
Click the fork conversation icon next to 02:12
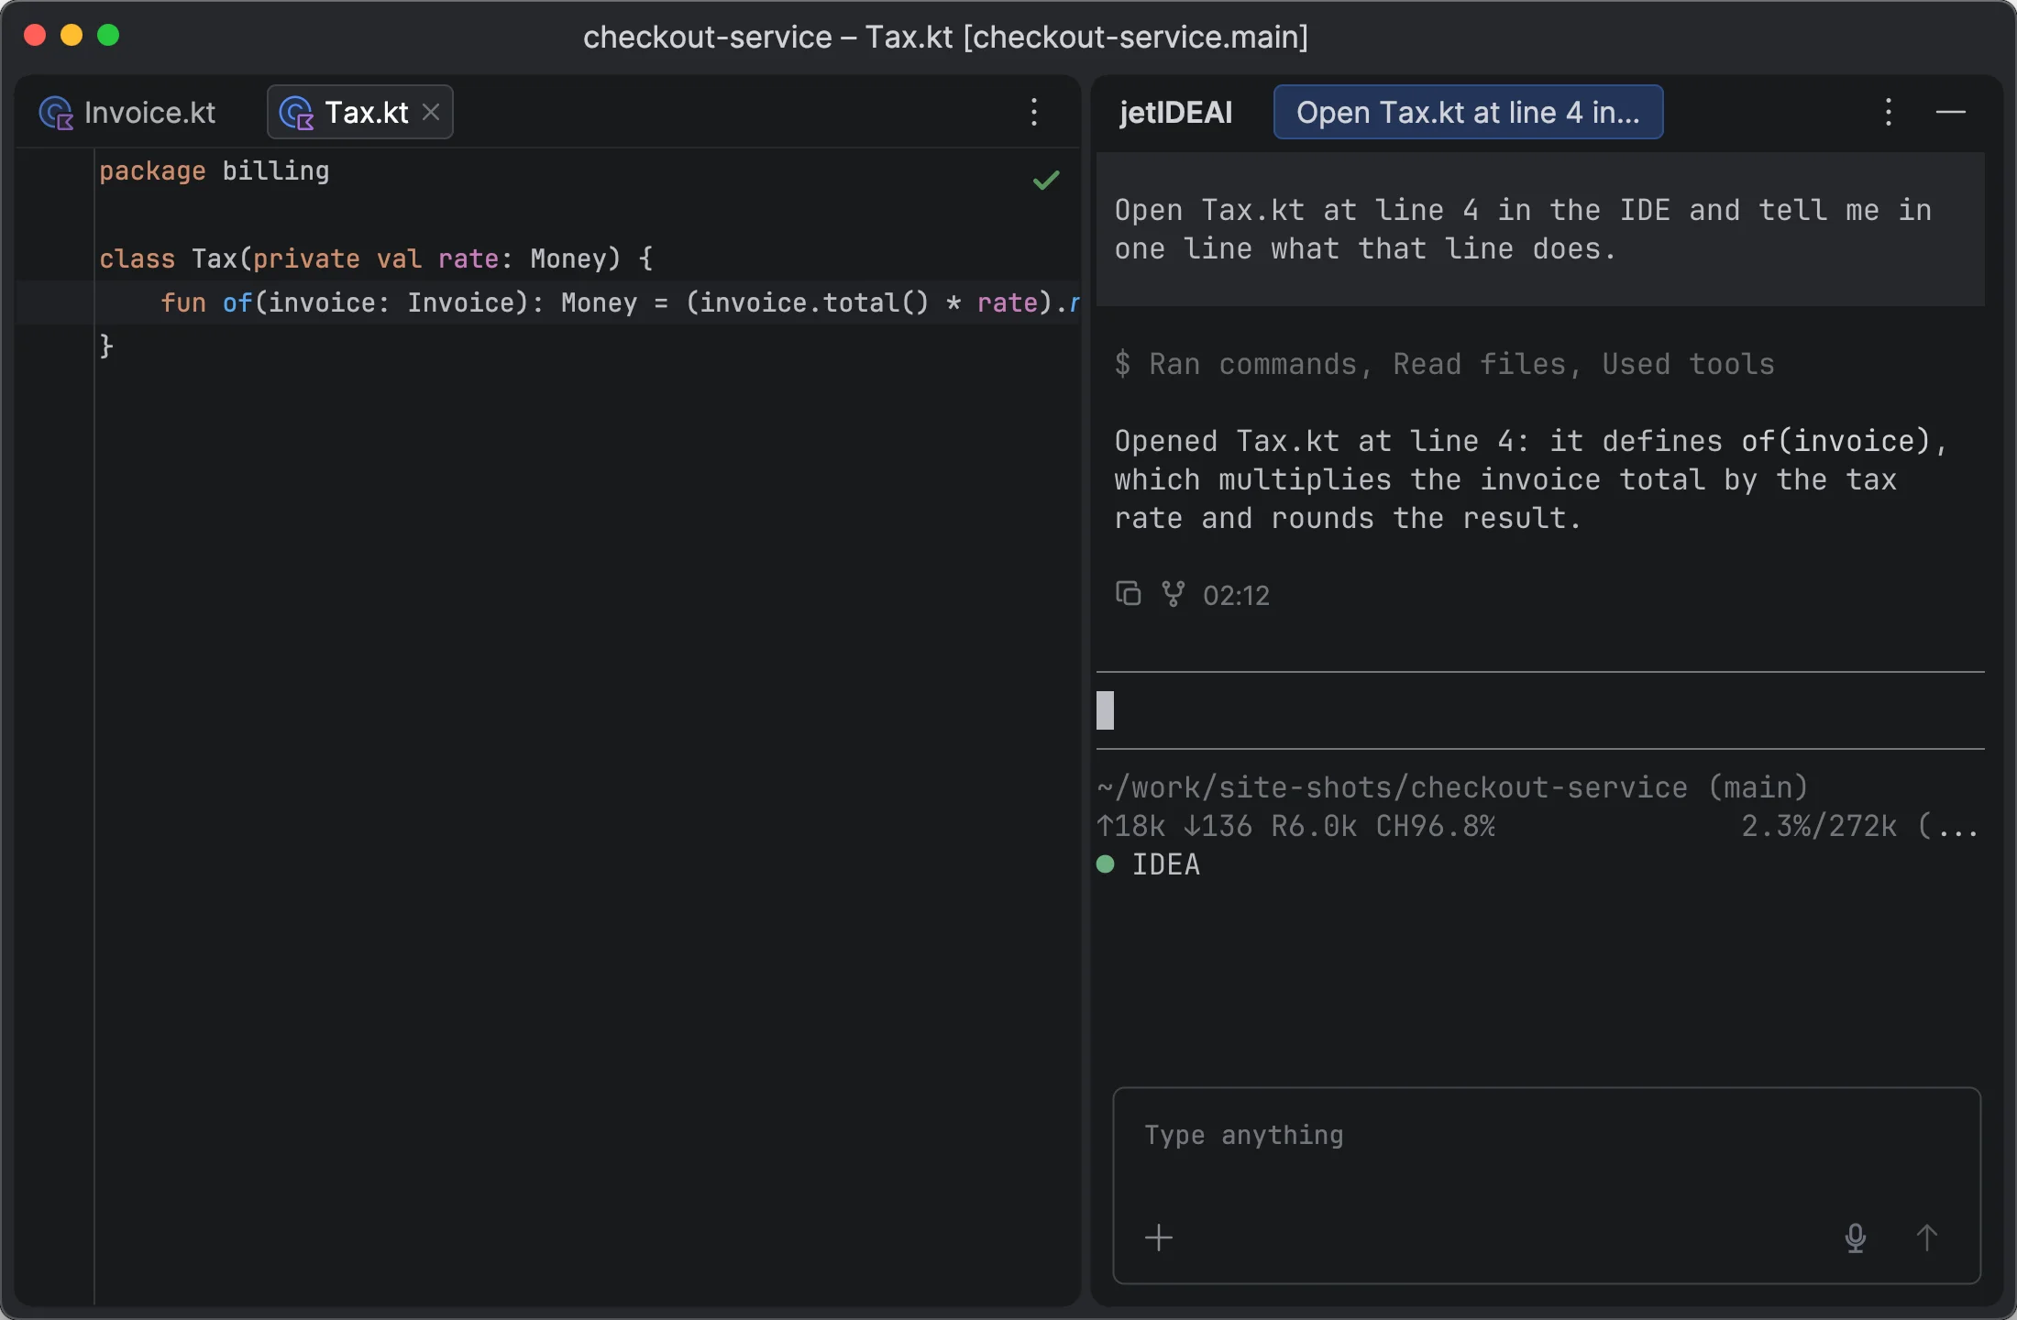click(1173, 594)
